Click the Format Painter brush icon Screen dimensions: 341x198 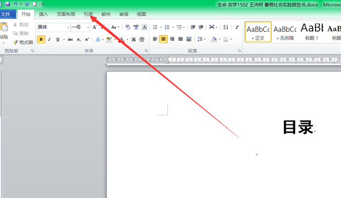(x=15, y=42)
